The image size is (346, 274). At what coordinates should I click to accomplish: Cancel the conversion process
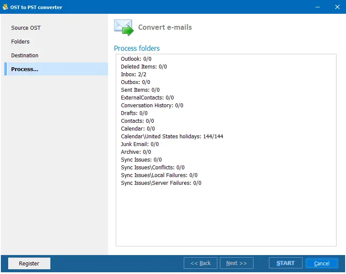[321, 263]
